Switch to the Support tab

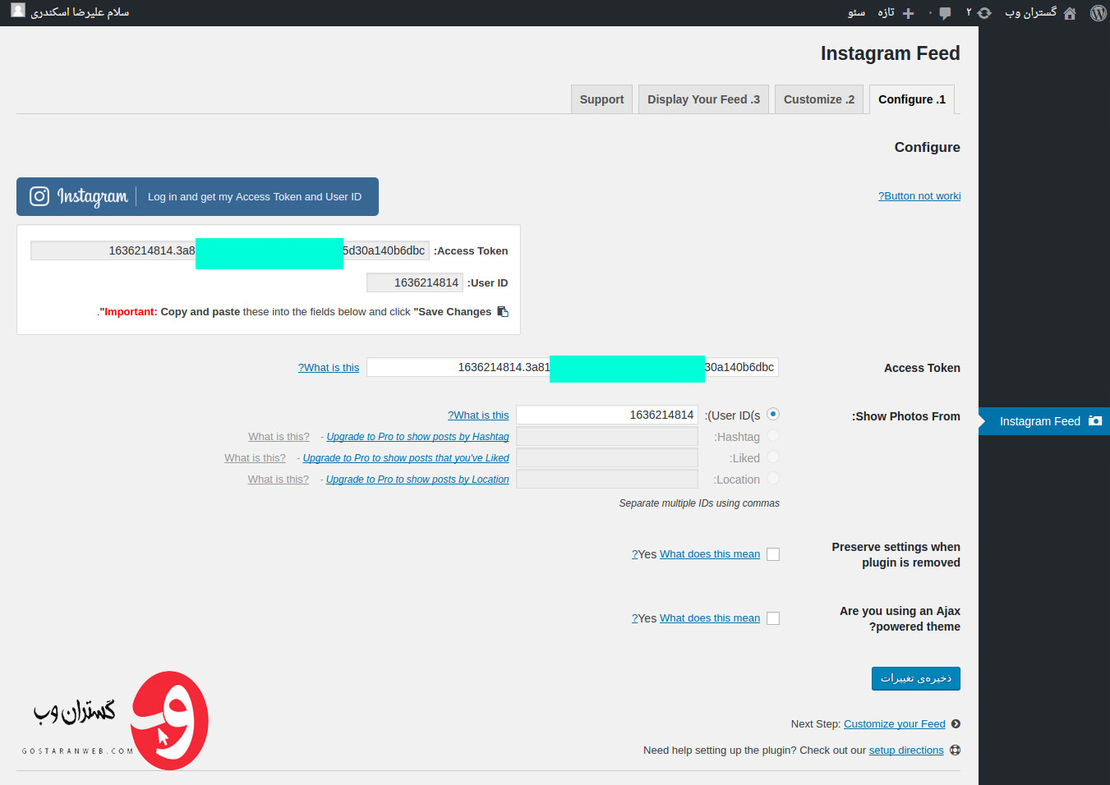coord(601,99)
